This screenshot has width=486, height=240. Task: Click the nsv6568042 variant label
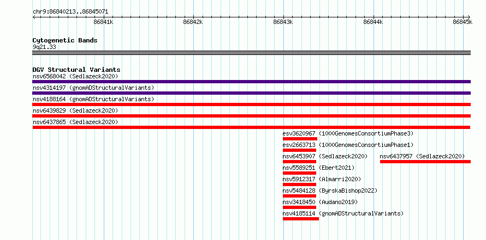click(x=75, y=76)
